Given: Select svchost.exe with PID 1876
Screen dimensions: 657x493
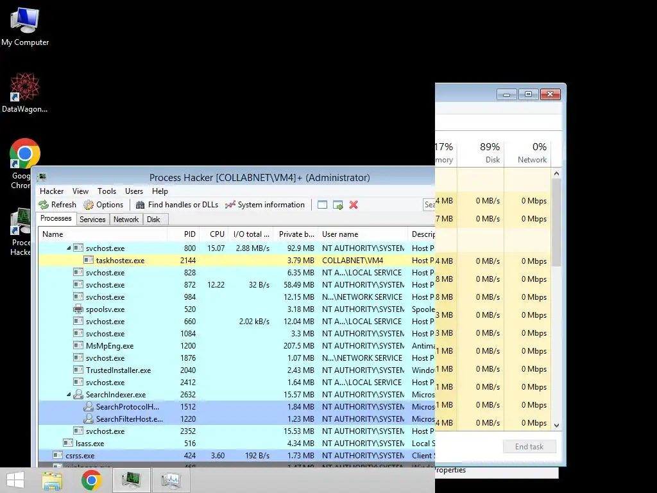Looking at the screenshot, I should [x=236, y=358].
